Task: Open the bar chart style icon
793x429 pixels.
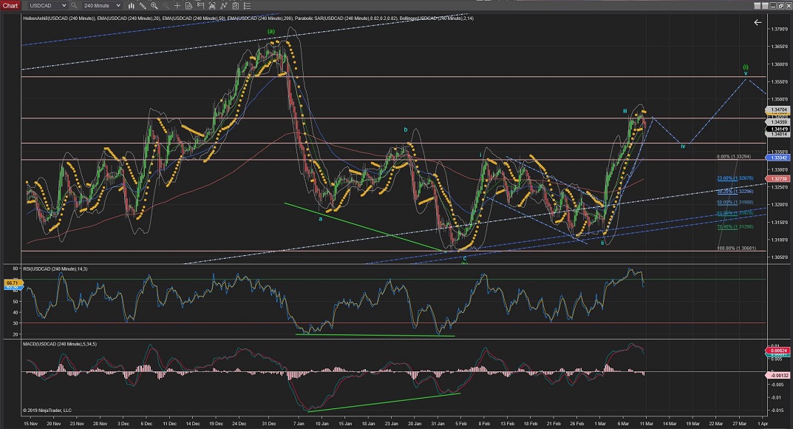Action: pyautogui.click(x=132, y=6)
